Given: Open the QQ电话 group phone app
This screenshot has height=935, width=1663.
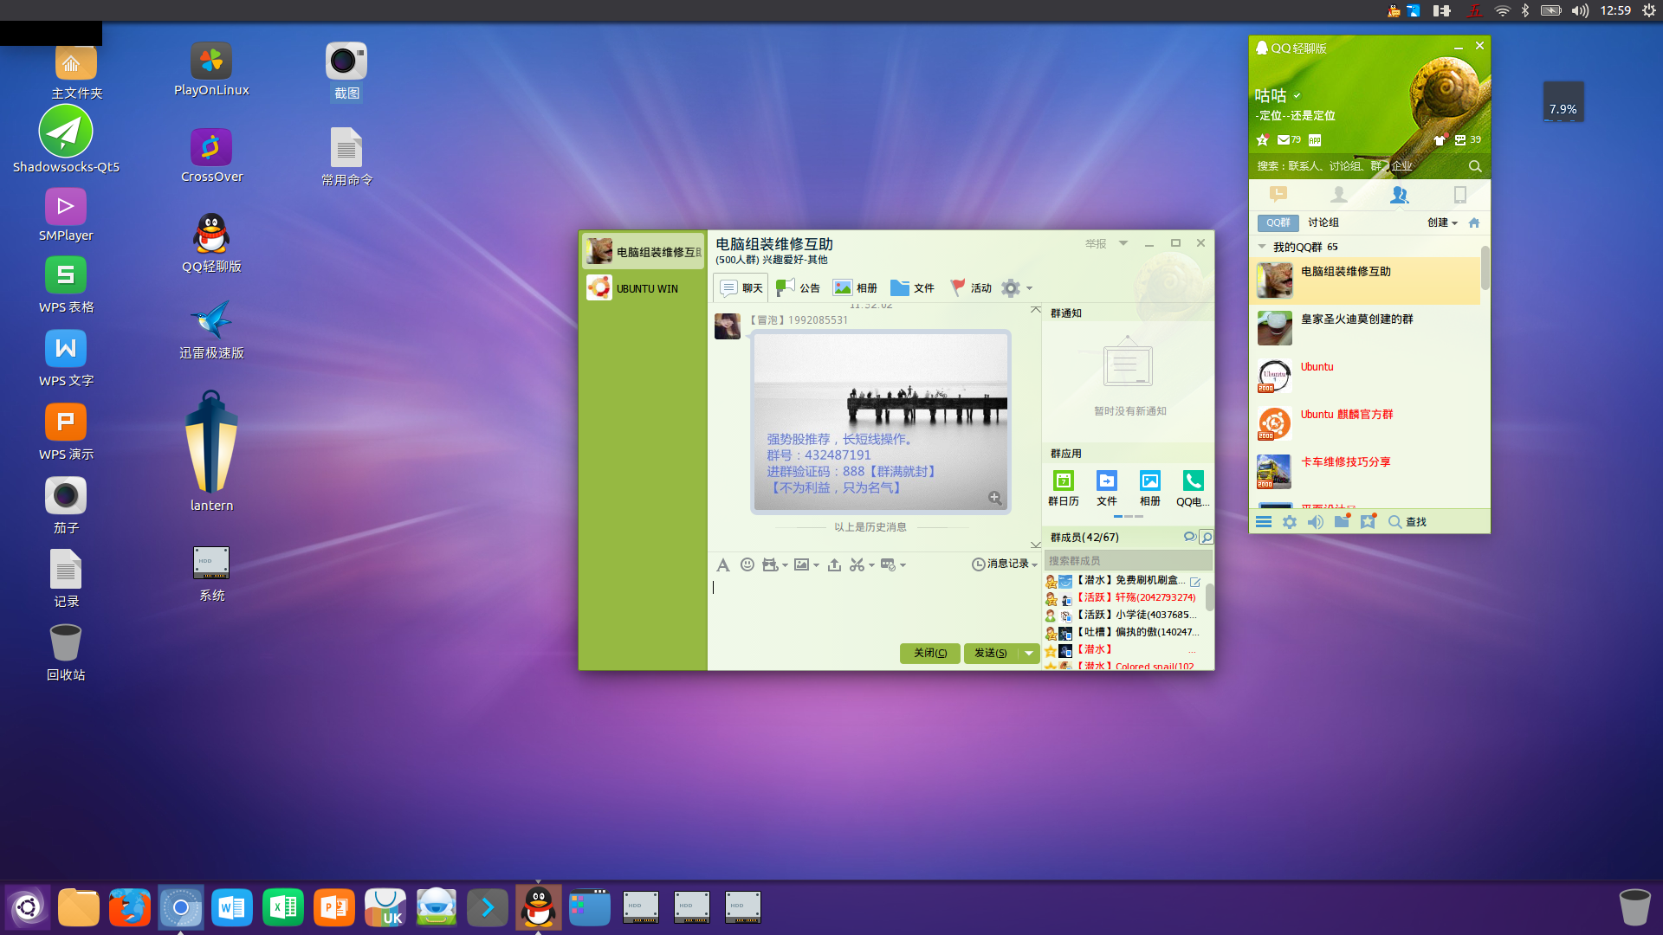Looking at the screenshot, I should 1193,488.
